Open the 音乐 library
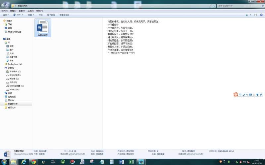Image resolution: width=265 pixels, height=165 pixels. click(x=11, y=61)
